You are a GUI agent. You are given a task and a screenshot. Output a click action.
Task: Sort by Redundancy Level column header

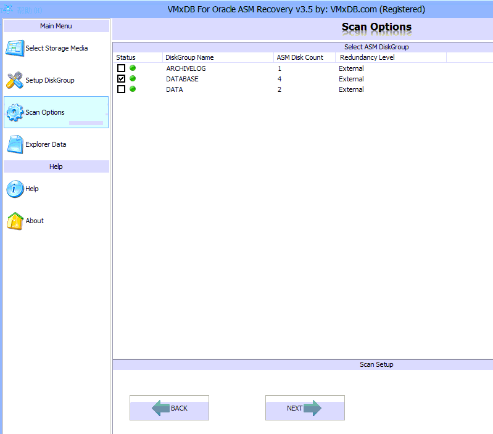[x=391, y=57]
